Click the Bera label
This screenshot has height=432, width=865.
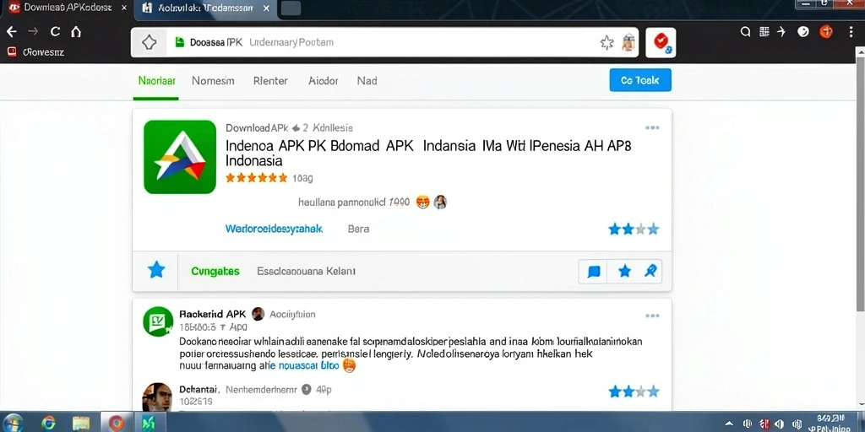click(358, 229)
